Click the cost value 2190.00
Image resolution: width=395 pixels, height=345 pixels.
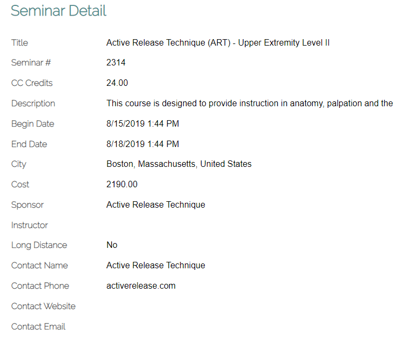click(x=122, y=185)
